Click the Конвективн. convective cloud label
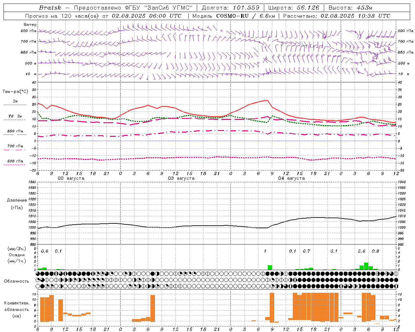 point(17,303)
